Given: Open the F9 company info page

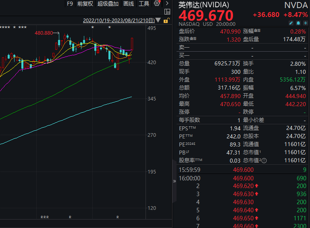Looking at the screenshot, I should (70, 4).
